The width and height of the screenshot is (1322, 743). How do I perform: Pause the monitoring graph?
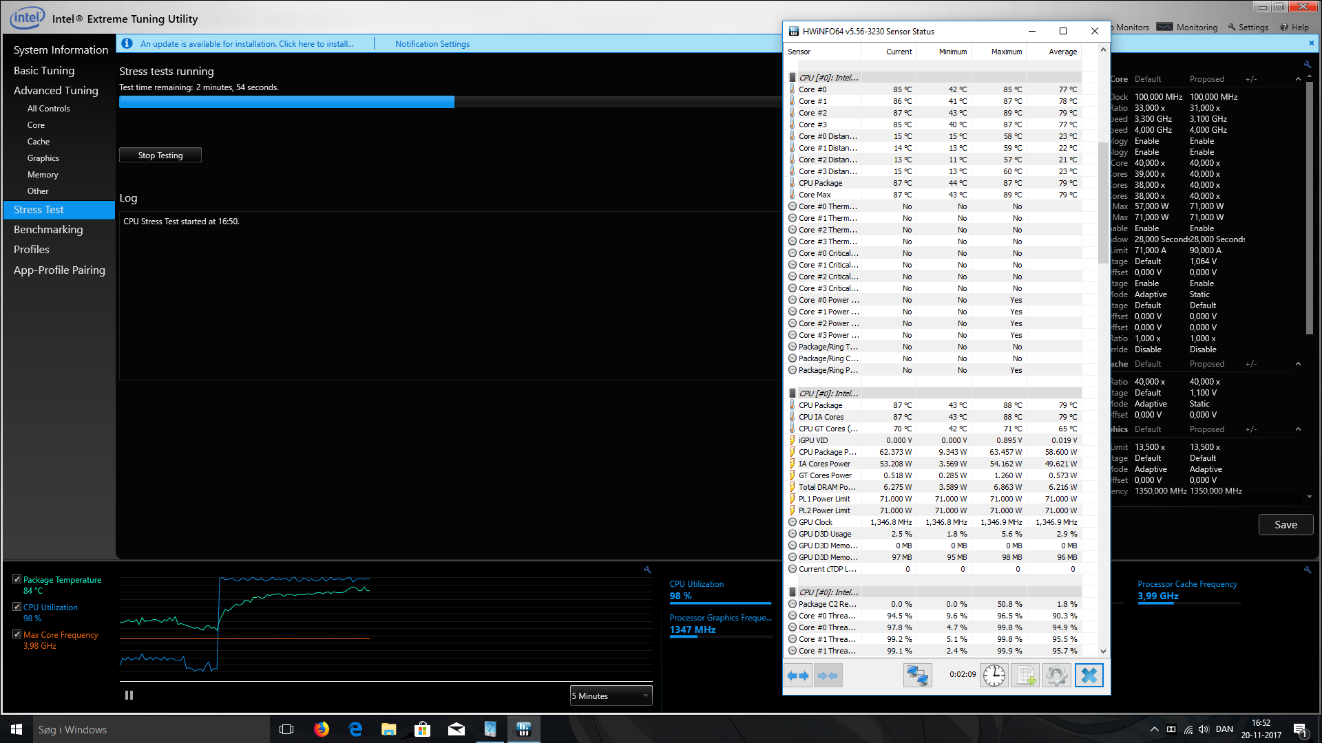129,696
